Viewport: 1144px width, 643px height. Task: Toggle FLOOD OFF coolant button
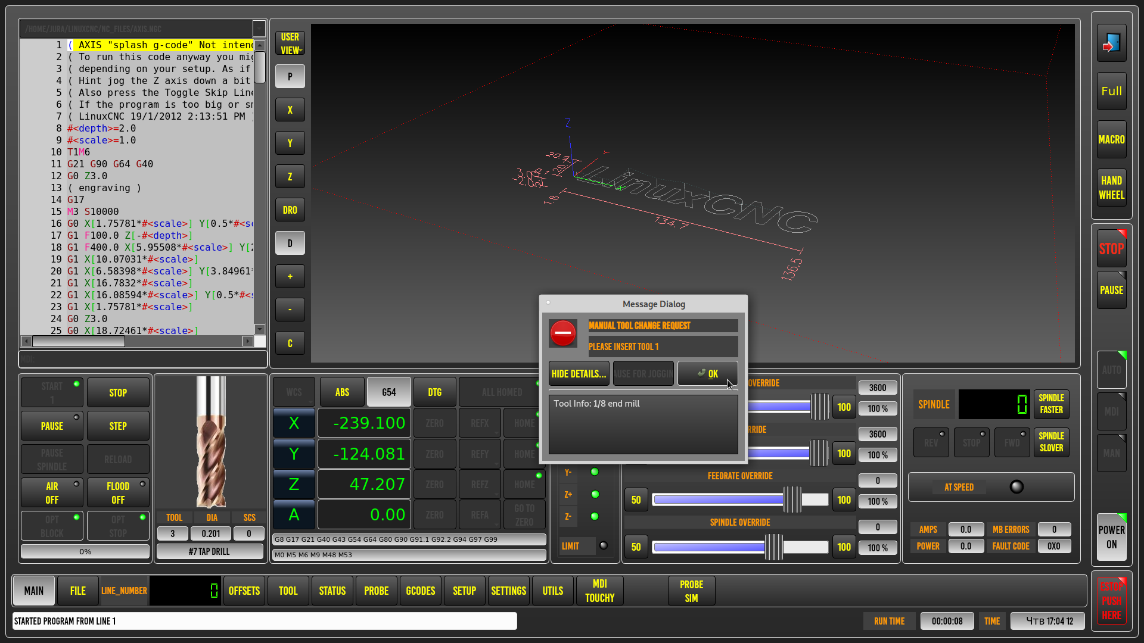tap(118, 493)
